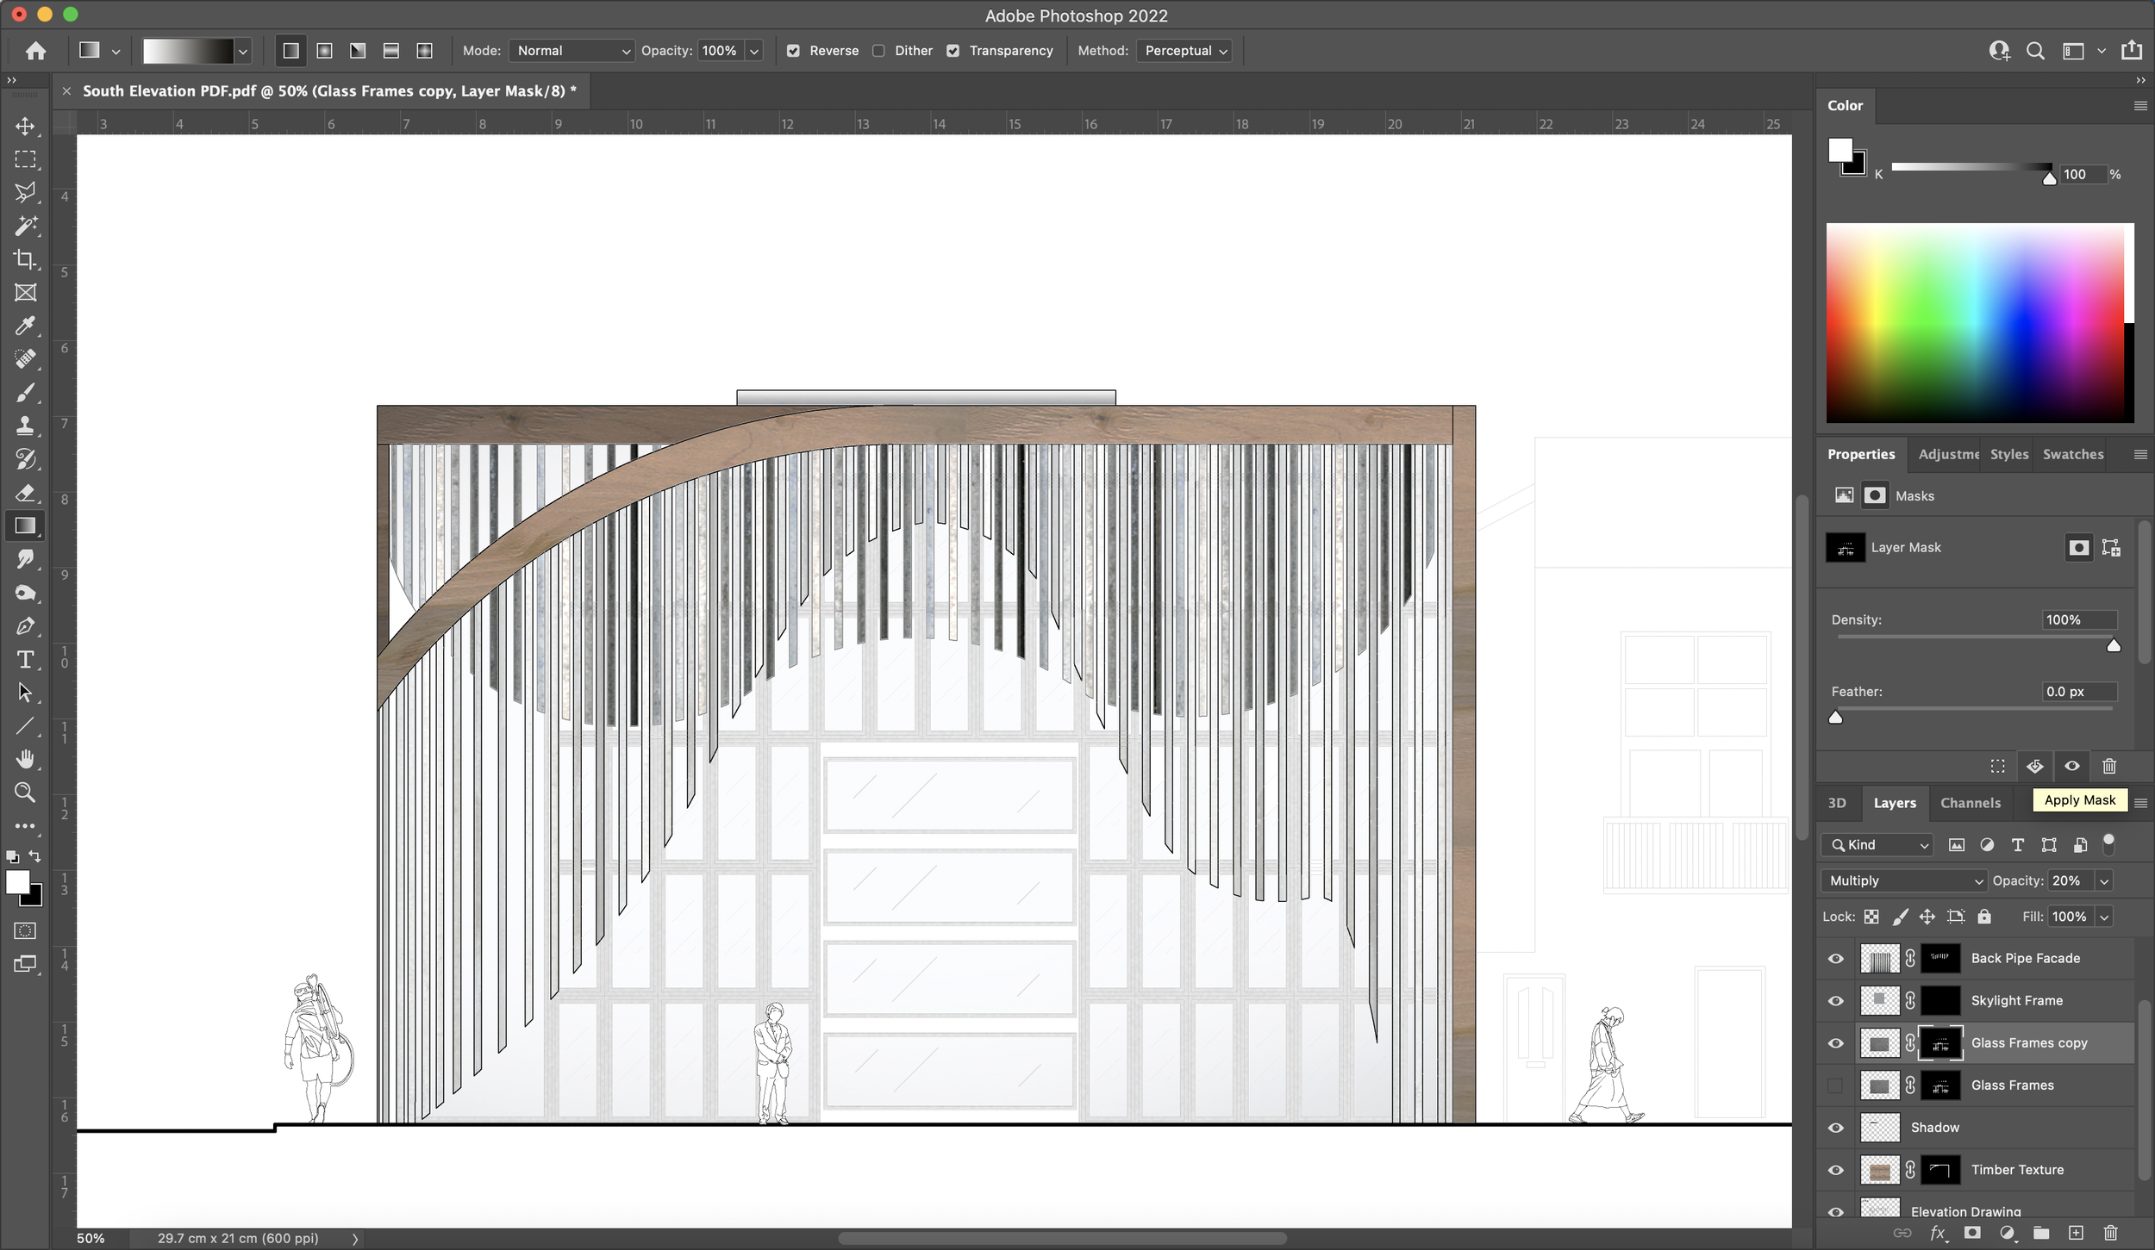Open the blending mode dropdown Multiply
The height and width of the screenshot is (1250, 2155).
1907,880
